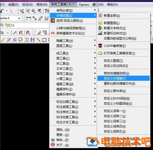Click the dashed diagonal line tool icon
Screen dimensions: 153x150
[x=3, y=40]
